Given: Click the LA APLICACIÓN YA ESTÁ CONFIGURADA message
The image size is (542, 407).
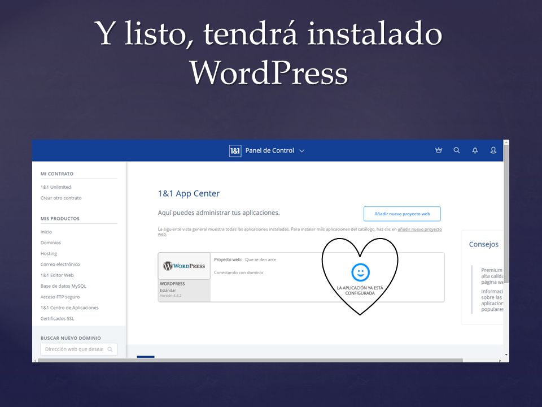Looking at the screenshot, I should (360, 291).
